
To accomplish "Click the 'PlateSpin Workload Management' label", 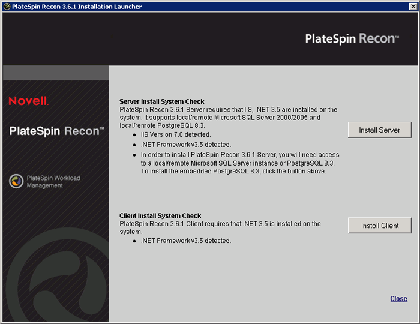I will coord(53,182).
